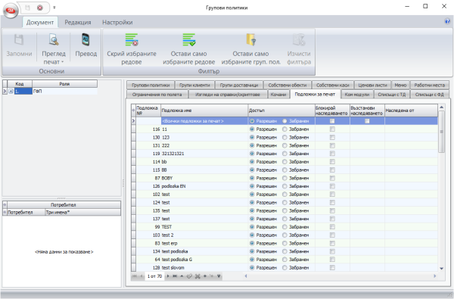Open the Собствени обекти tab
This screenshot has width=454, height=299.
[x=288, y=86]
